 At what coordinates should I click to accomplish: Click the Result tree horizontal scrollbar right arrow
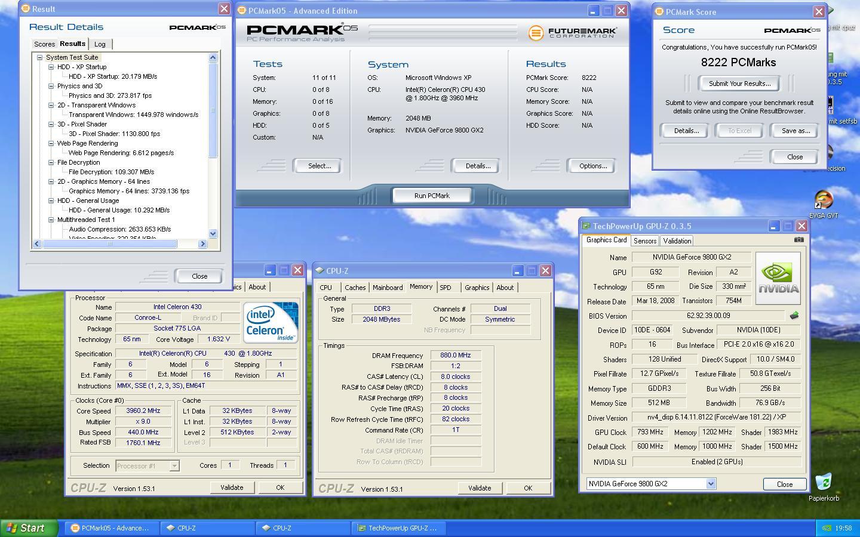pos(202,244)
